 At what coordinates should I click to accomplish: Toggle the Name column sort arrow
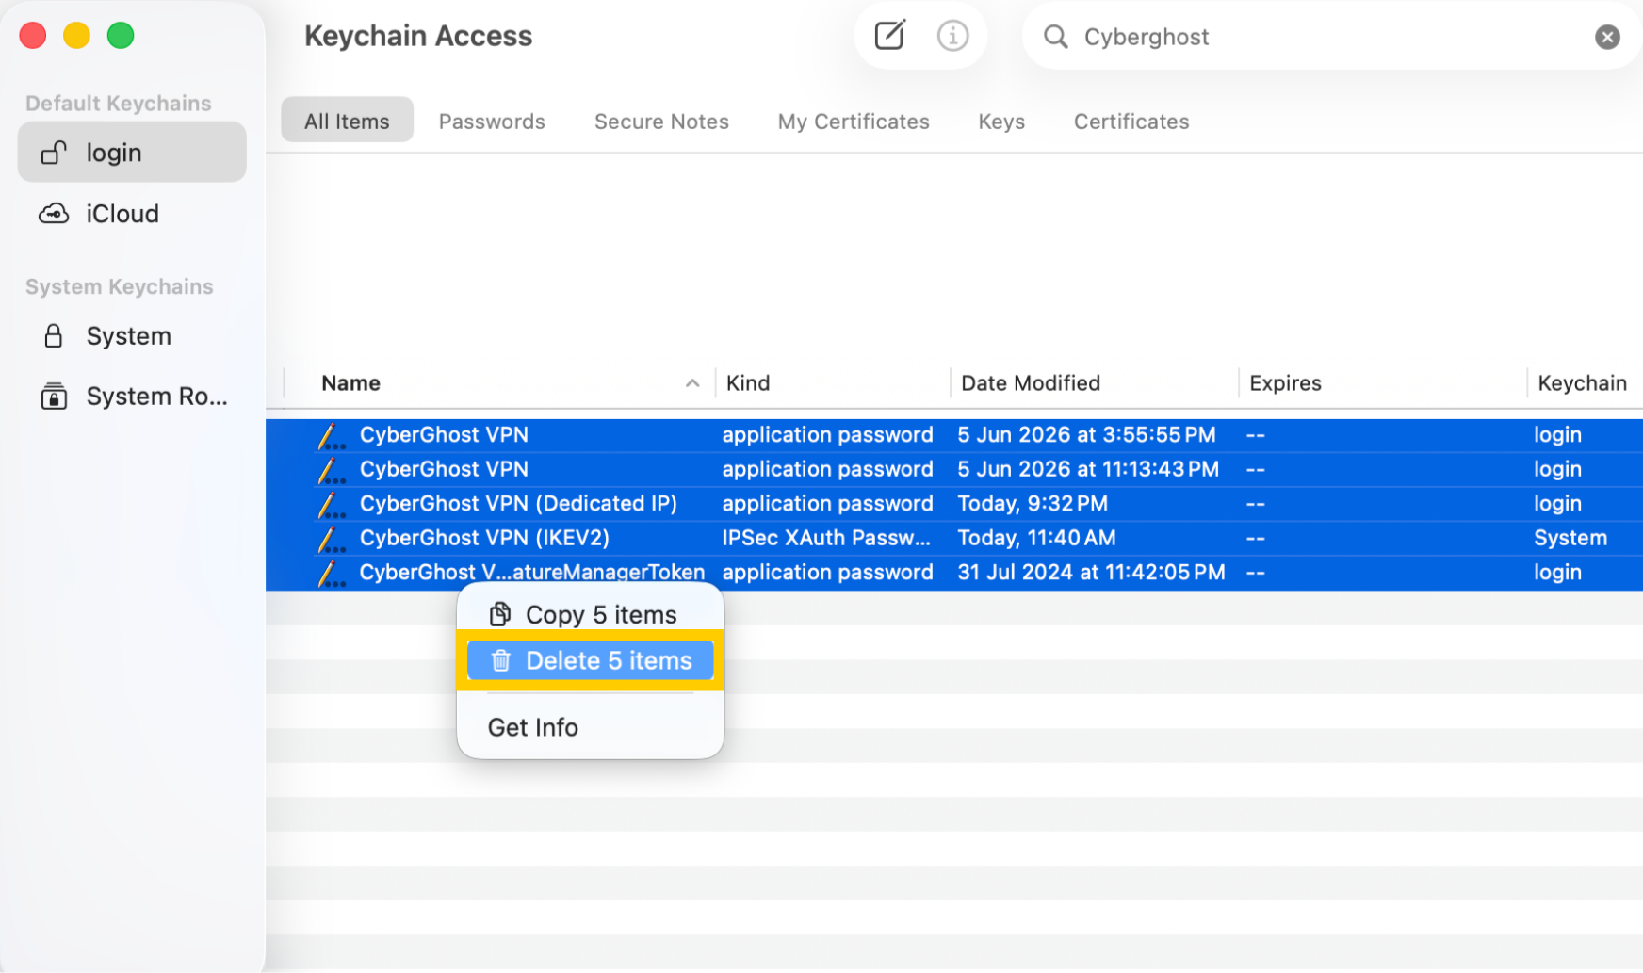pos(692,383)
